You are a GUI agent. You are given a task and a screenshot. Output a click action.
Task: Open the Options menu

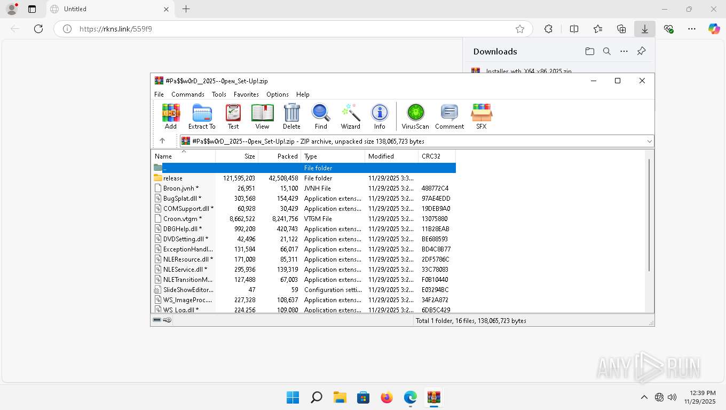click(278, 94)
